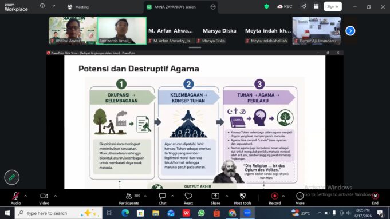390x219 pixels.
Task: Switch to Zoom taskbar icon
Action: (247, 213)
